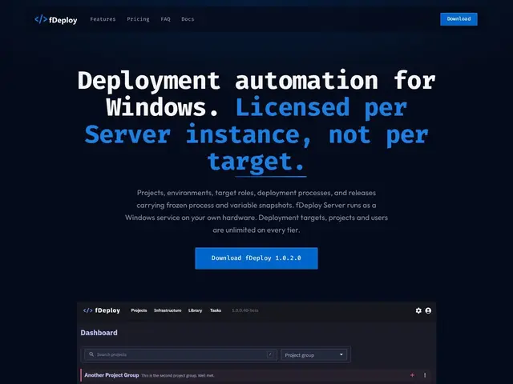513x384 pixels.
Task: Open the settings gear icon in dashboard
Action: tap(418, 310)
